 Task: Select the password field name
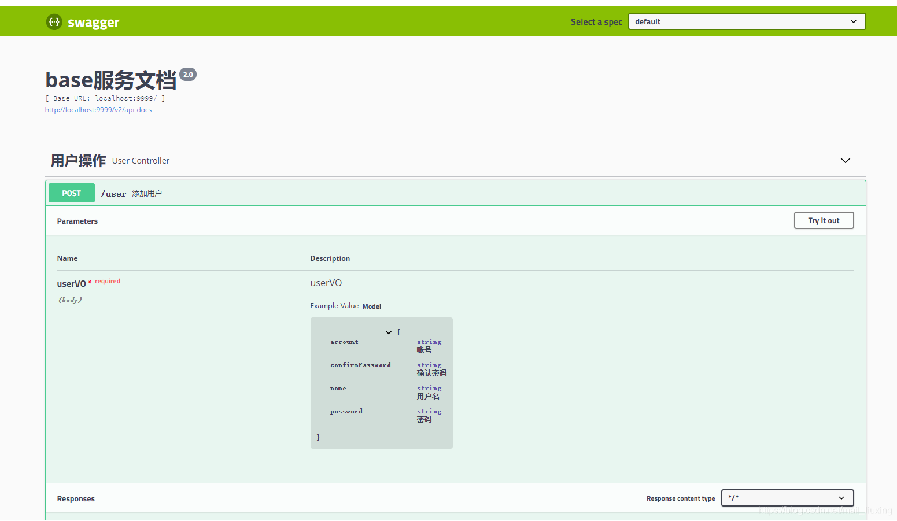346,412
